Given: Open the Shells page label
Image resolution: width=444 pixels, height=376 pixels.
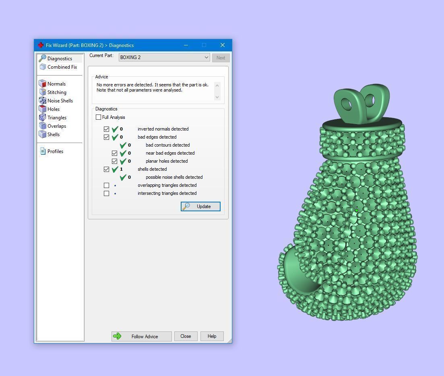Looking at the screenshot, I should coord(54,135).
